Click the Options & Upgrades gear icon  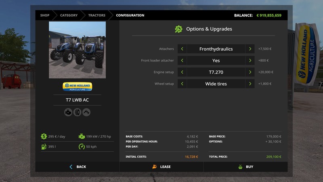pyautogui.click(x=178, y=29)
